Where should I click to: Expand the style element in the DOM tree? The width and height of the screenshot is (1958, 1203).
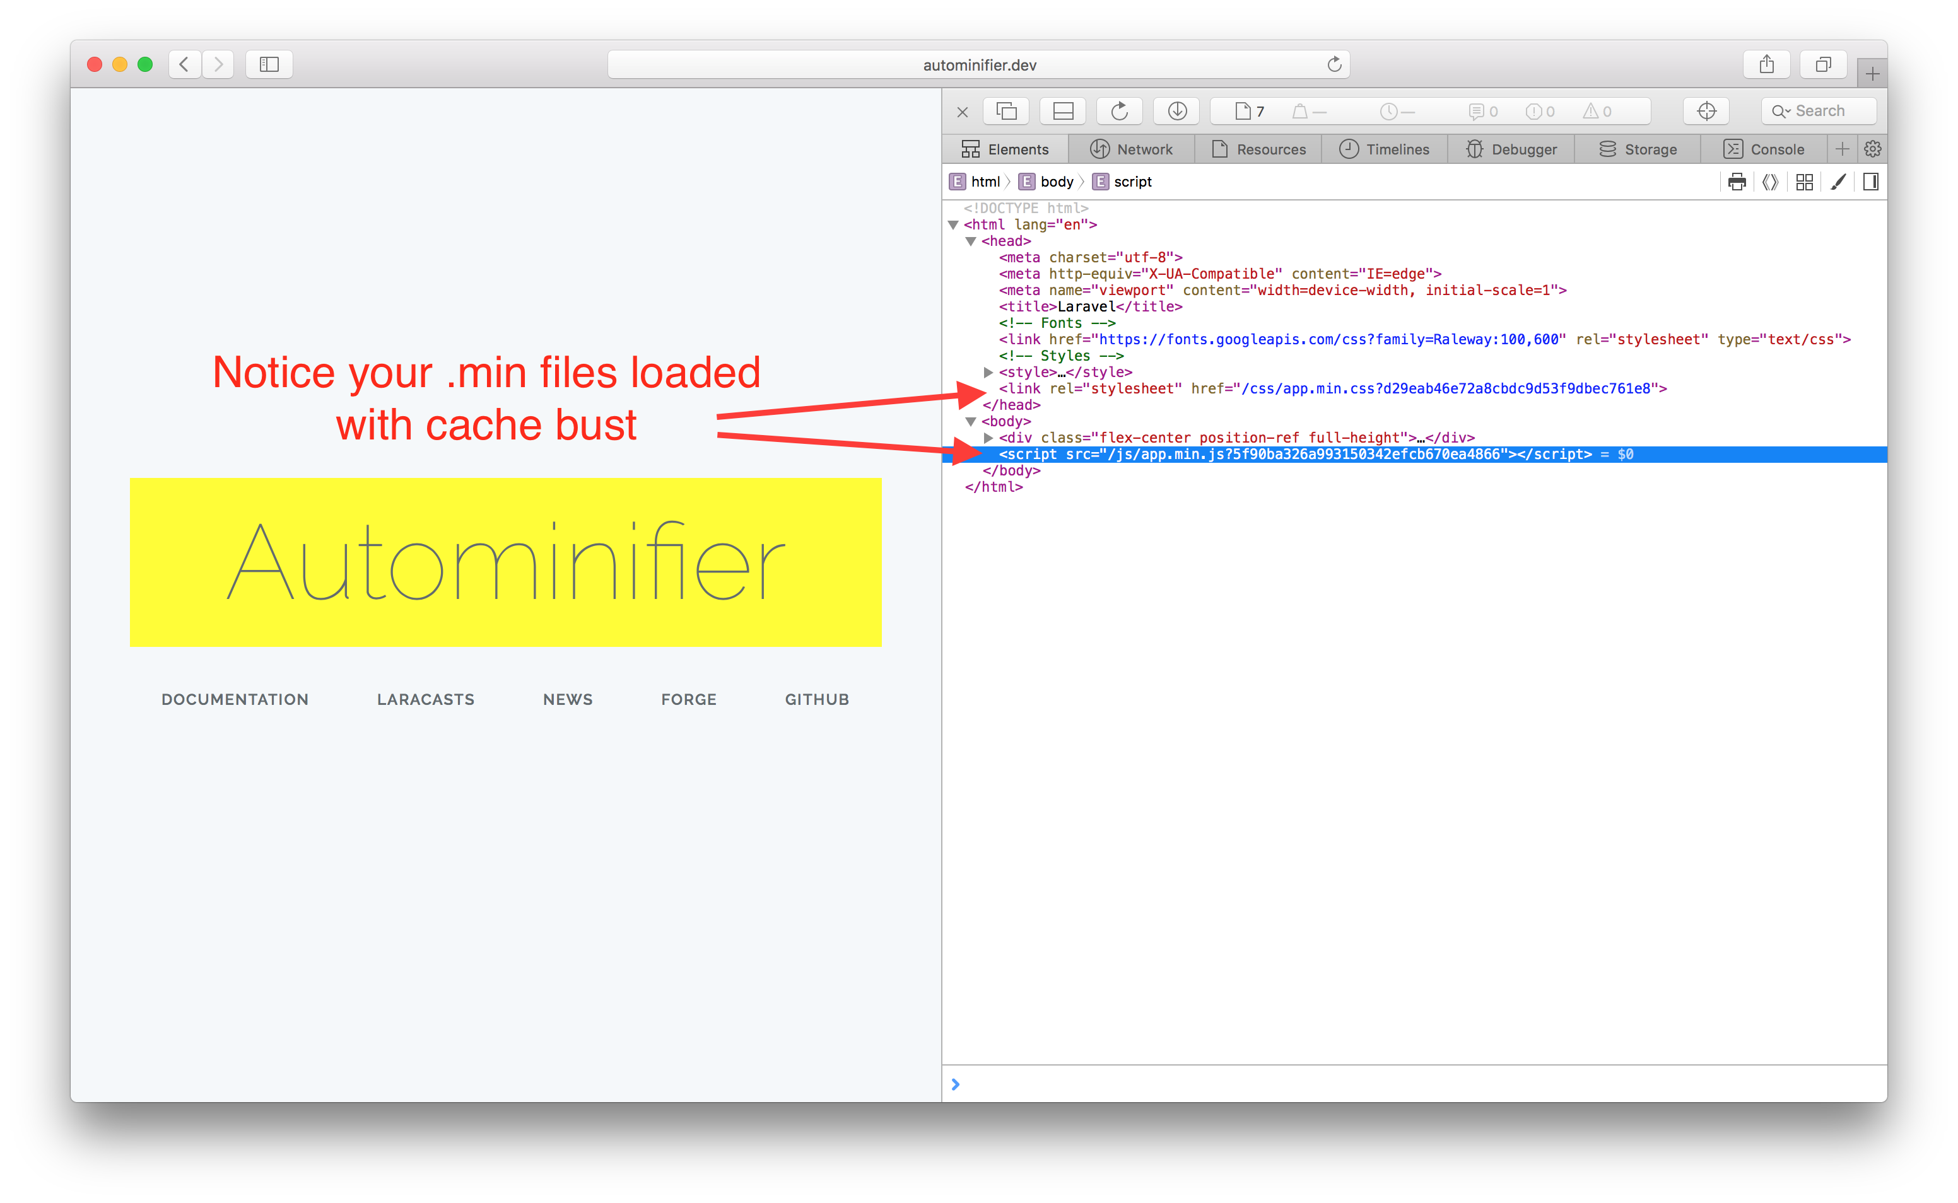tap(988, 371)
